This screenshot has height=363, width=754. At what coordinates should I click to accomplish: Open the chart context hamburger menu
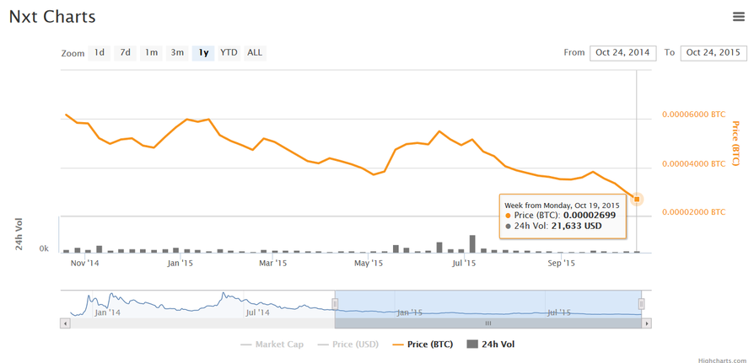(738, 17)
